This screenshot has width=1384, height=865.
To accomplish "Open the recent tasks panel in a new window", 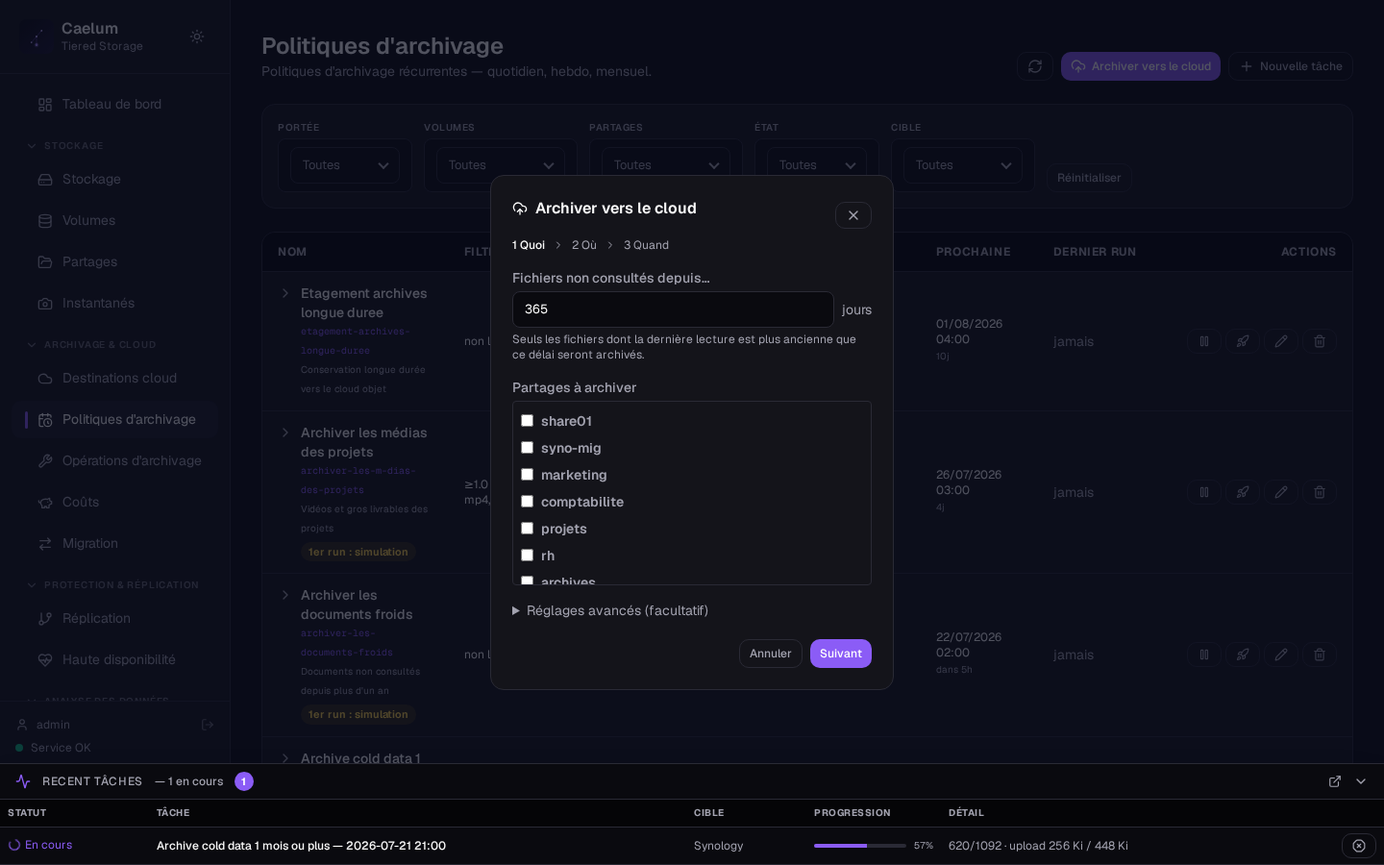I will click(1335, 781).
